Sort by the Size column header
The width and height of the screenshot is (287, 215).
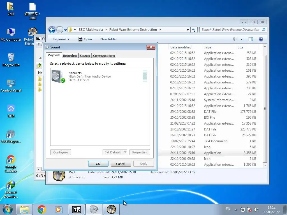click(x=247, y=47)
